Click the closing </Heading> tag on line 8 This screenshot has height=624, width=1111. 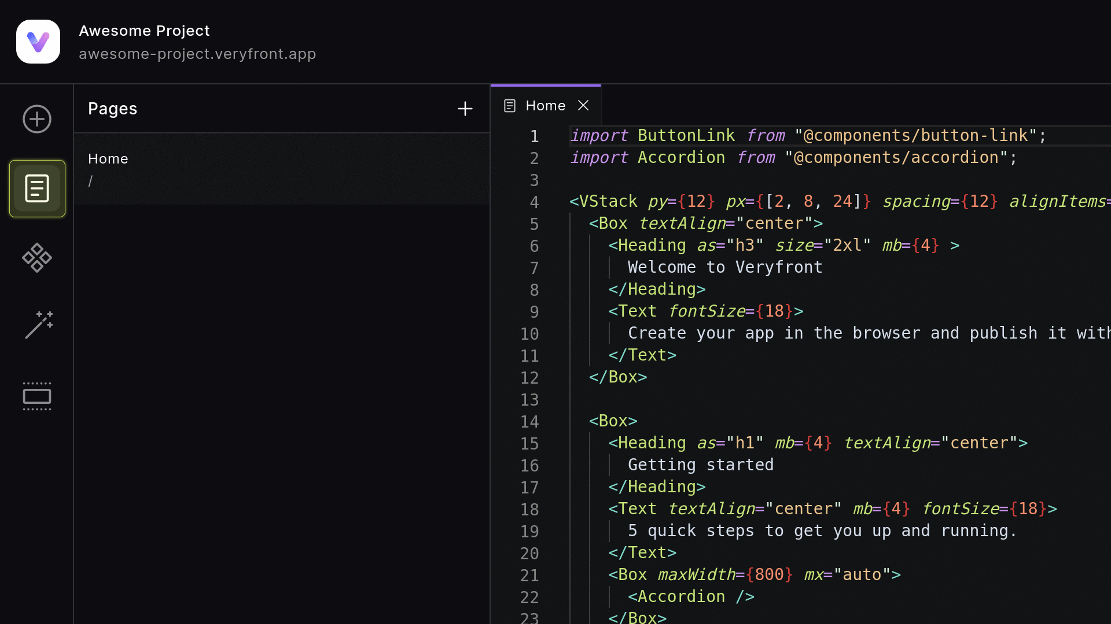(x=657, y=289)
